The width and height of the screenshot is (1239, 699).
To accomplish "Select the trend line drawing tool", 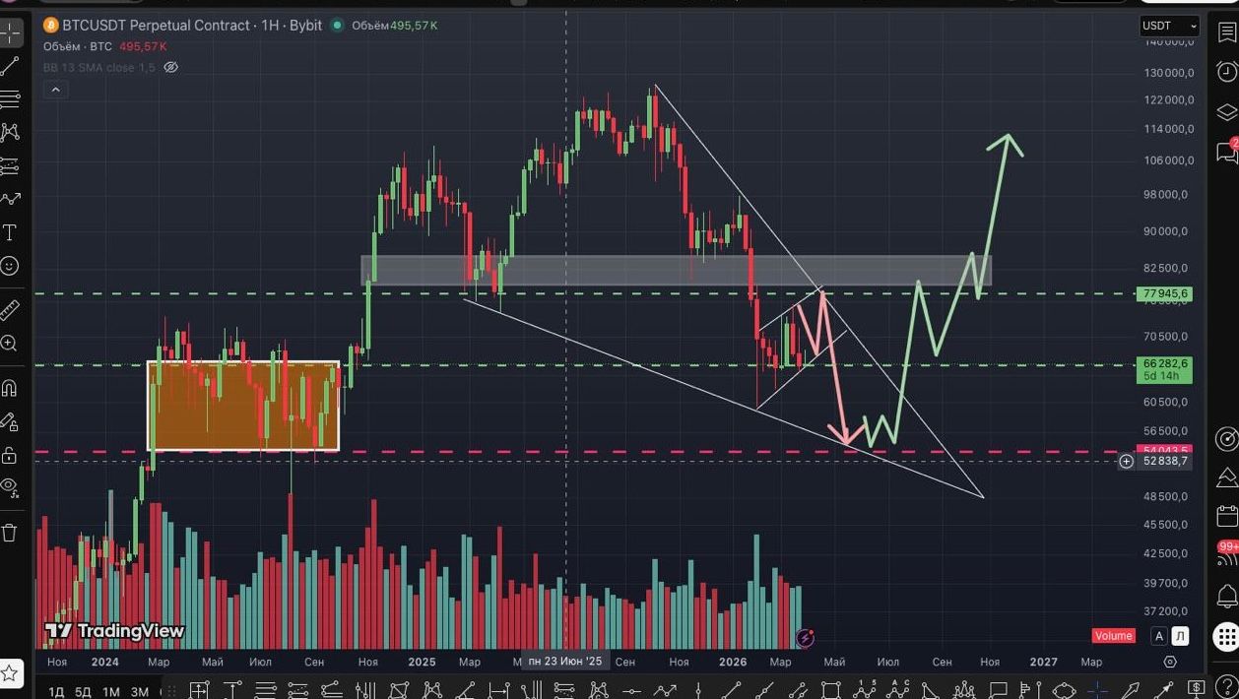I will point(10,66).
